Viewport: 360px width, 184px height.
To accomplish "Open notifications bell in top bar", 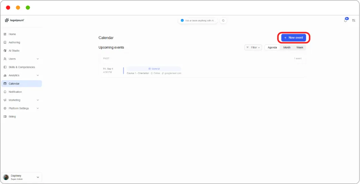I will [x=346, y=20].
